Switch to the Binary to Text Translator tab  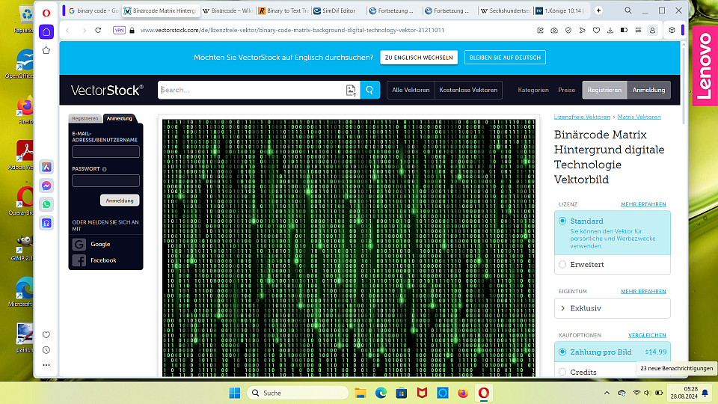(283, 10)
